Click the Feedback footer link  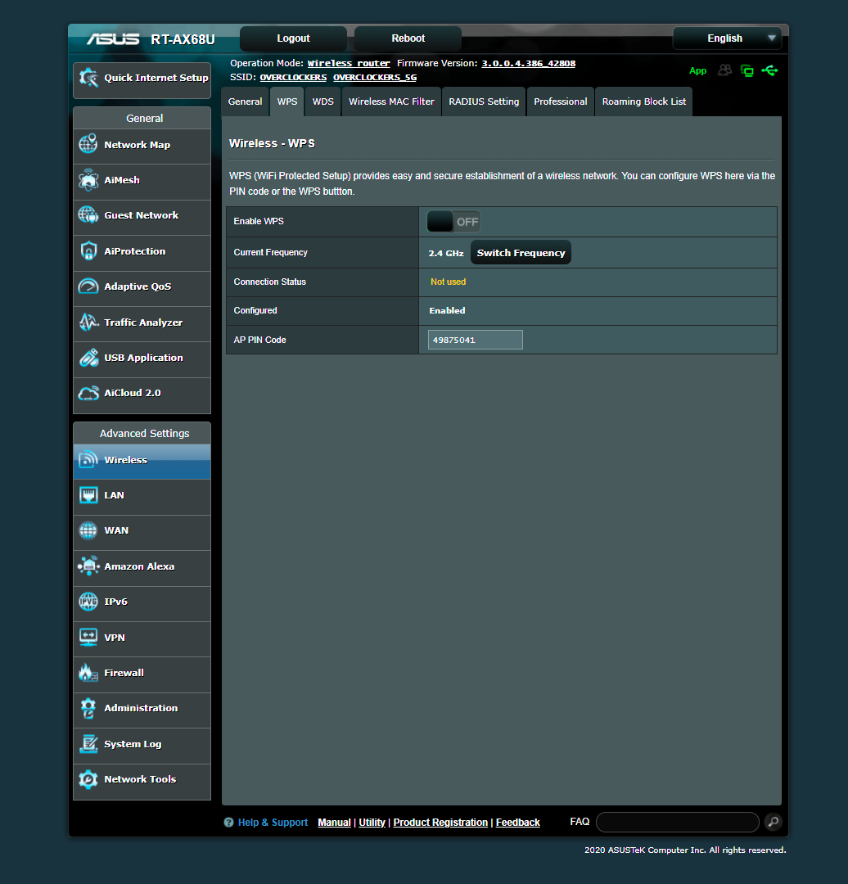click(517, 823)
